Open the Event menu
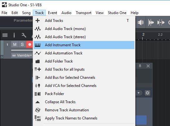 tap(52, 13)
